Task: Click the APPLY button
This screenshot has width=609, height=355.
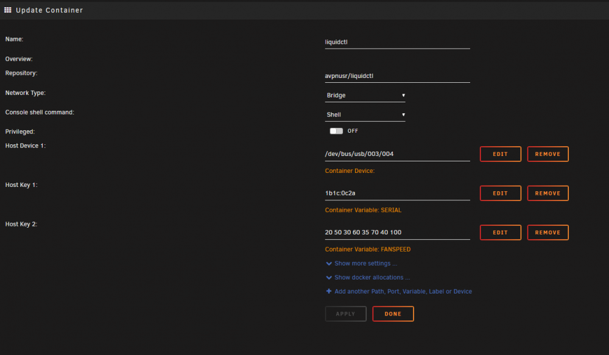Action: click(346, 314)
